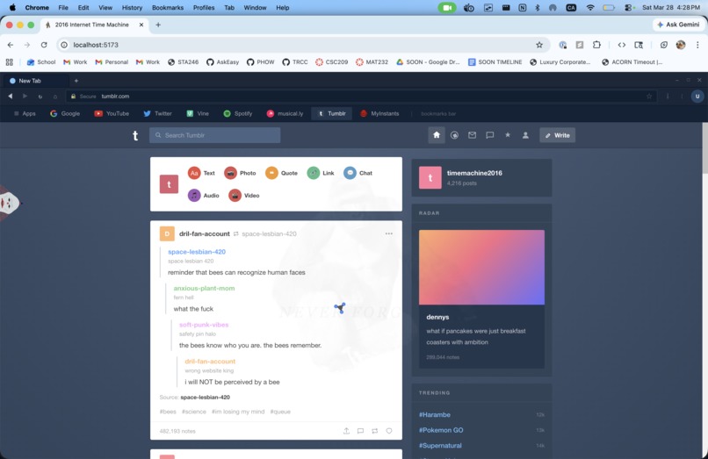Bookmark localhost page with Chrome star
The image size is (708, 459).
539,45
